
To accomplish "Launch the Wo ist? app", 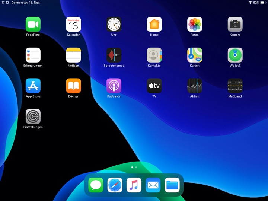I will pos(235,55).
